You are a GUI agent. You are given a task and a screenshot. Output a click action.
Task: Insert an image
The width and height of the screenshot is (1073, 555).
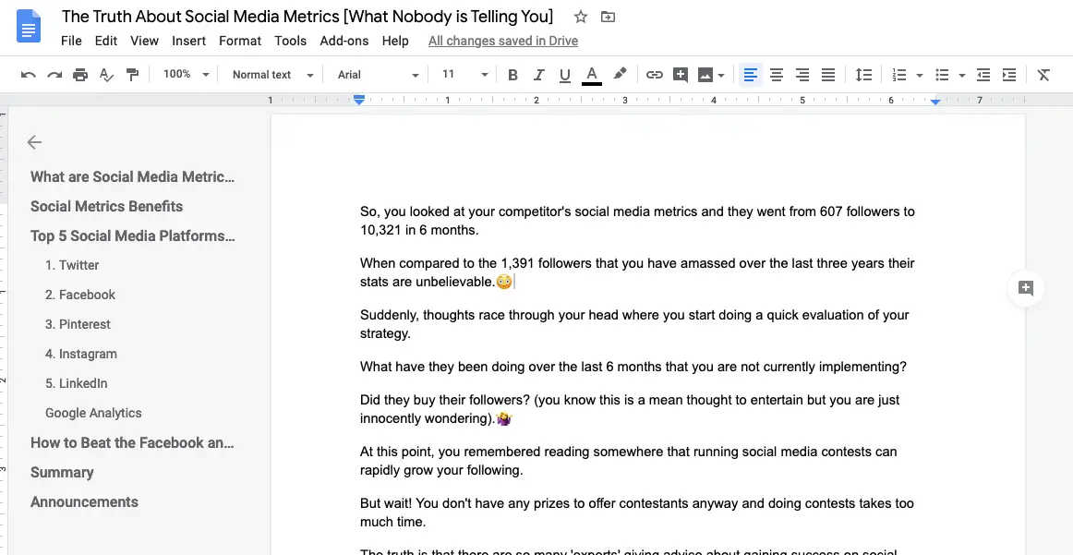(705, 75)
